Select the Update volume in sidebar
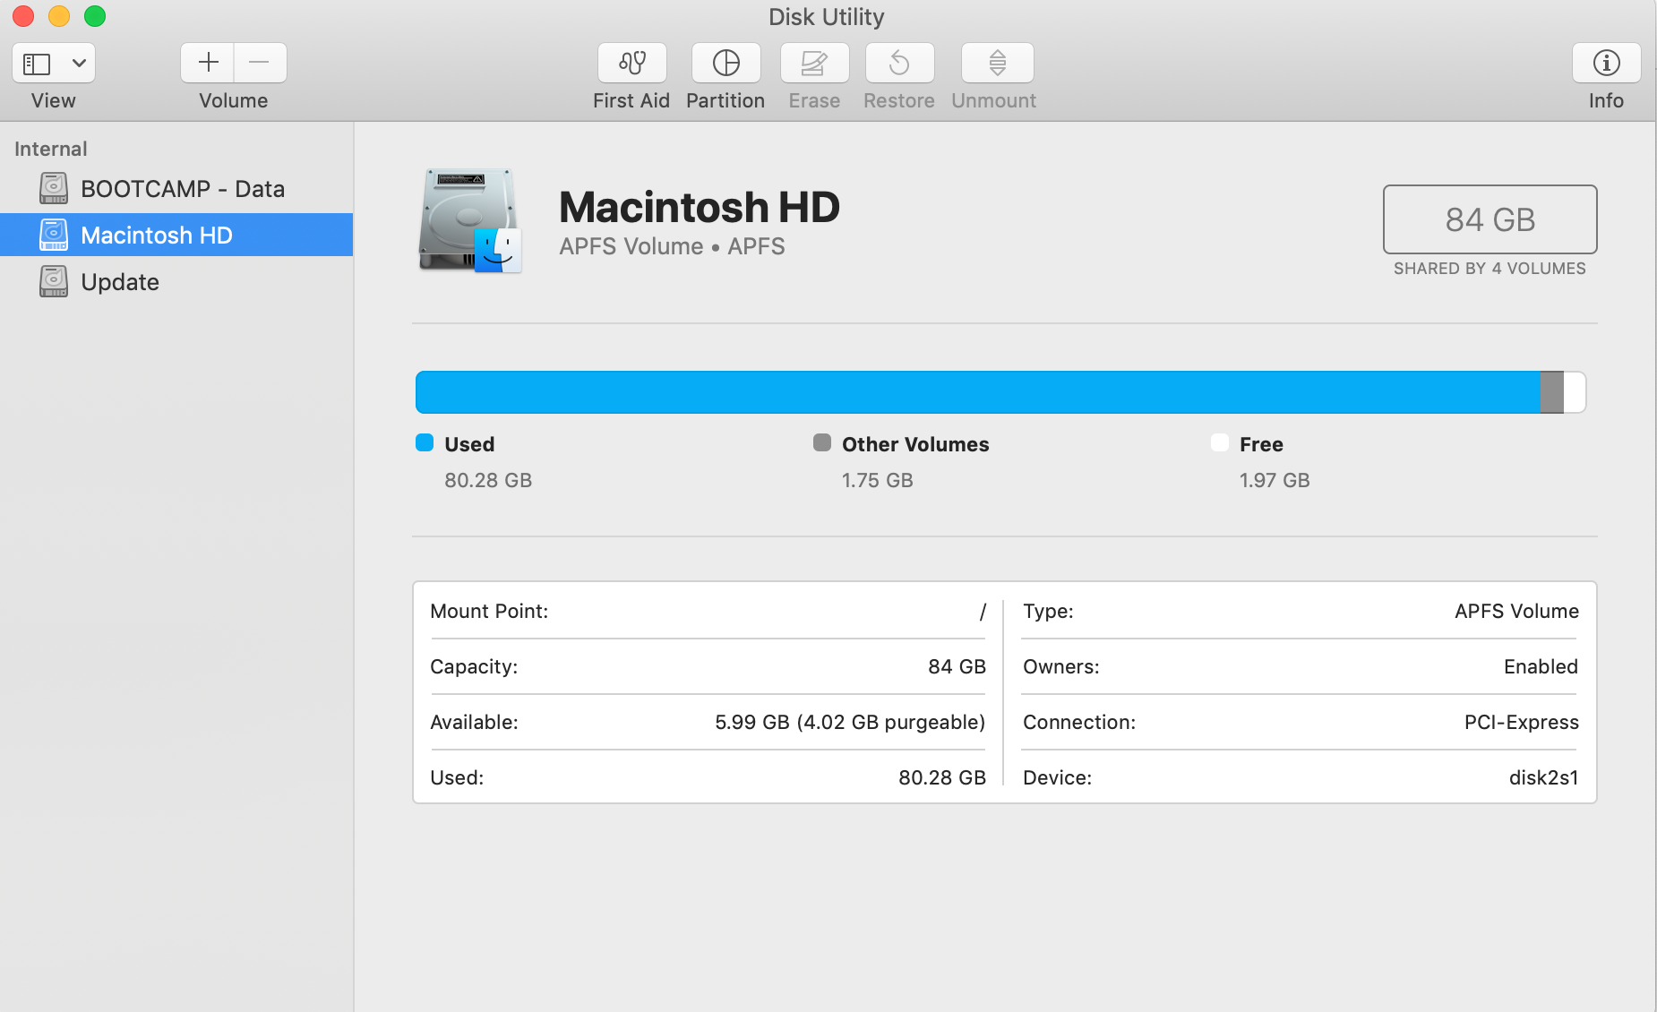1657x1012 pixels. [x=176, y=282]
